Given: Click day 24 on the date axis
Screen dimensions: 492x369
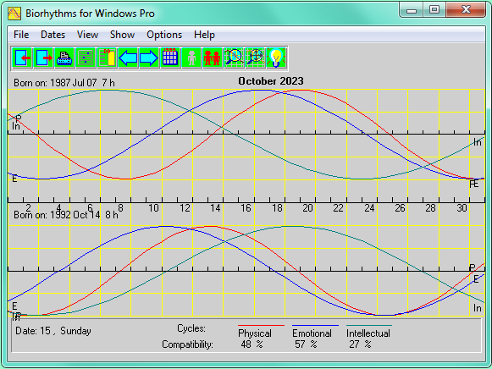Looking at the screenshot, I should tap(369, 208).
